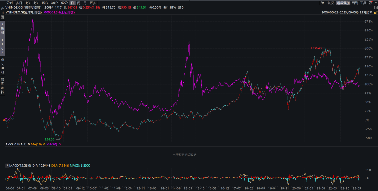The image size is (378, 191).
Task: Open the F9 deep data button
Action: point(322,3)
